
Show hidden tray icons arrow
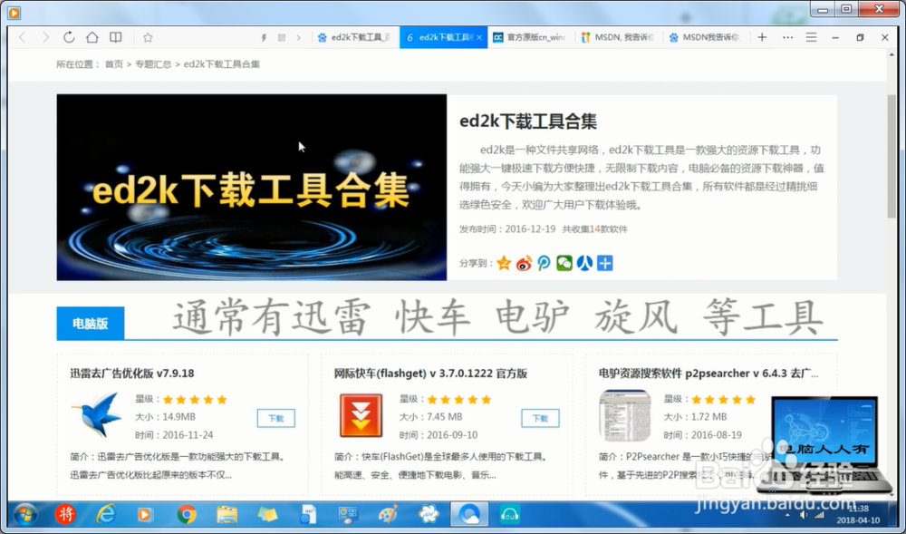(x=787, y=514)
